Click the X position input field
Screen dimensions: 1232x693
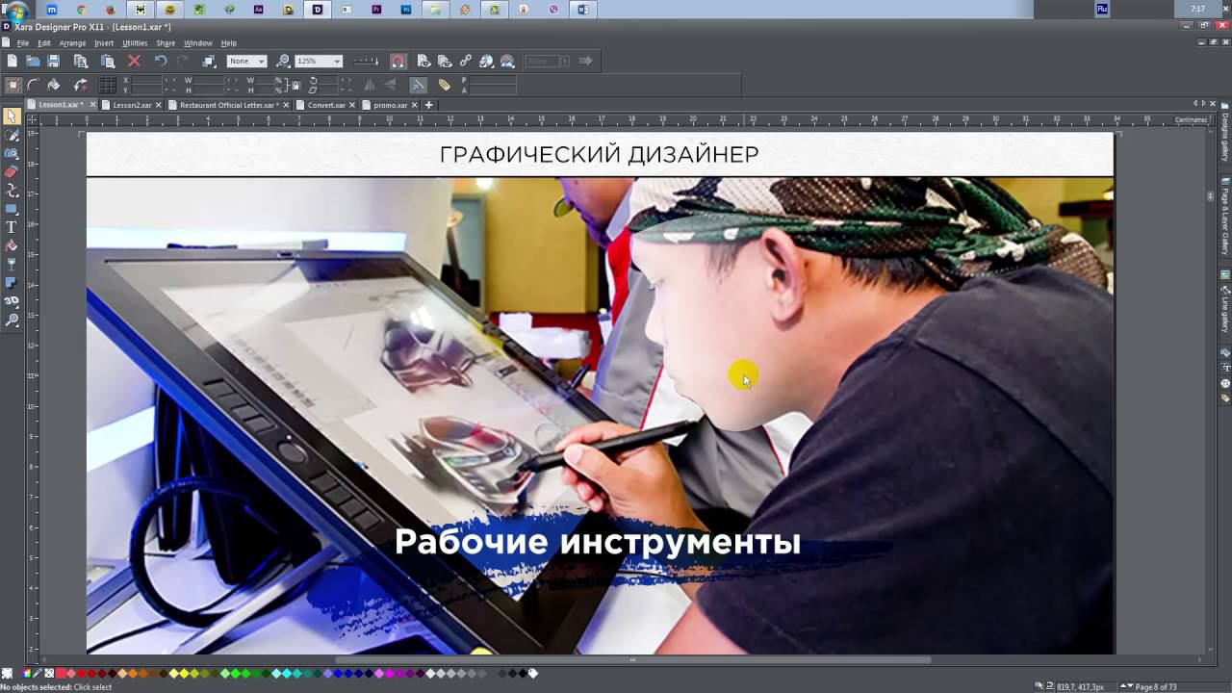[x=146, y=80]
